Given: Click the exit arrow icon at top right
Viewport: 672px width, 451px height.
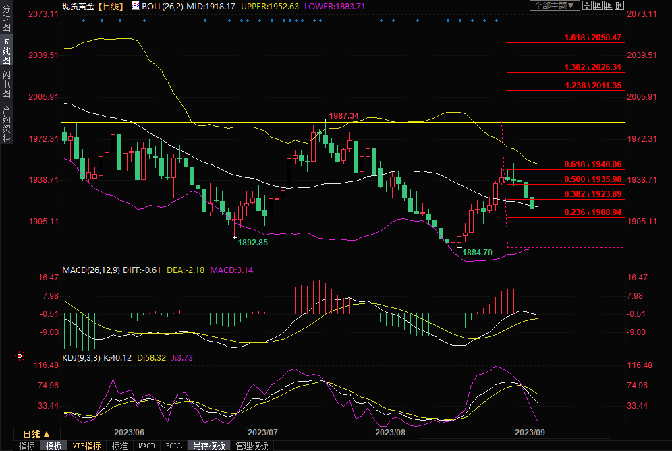Looking at the screenshot, I should [x=619, y=5].
